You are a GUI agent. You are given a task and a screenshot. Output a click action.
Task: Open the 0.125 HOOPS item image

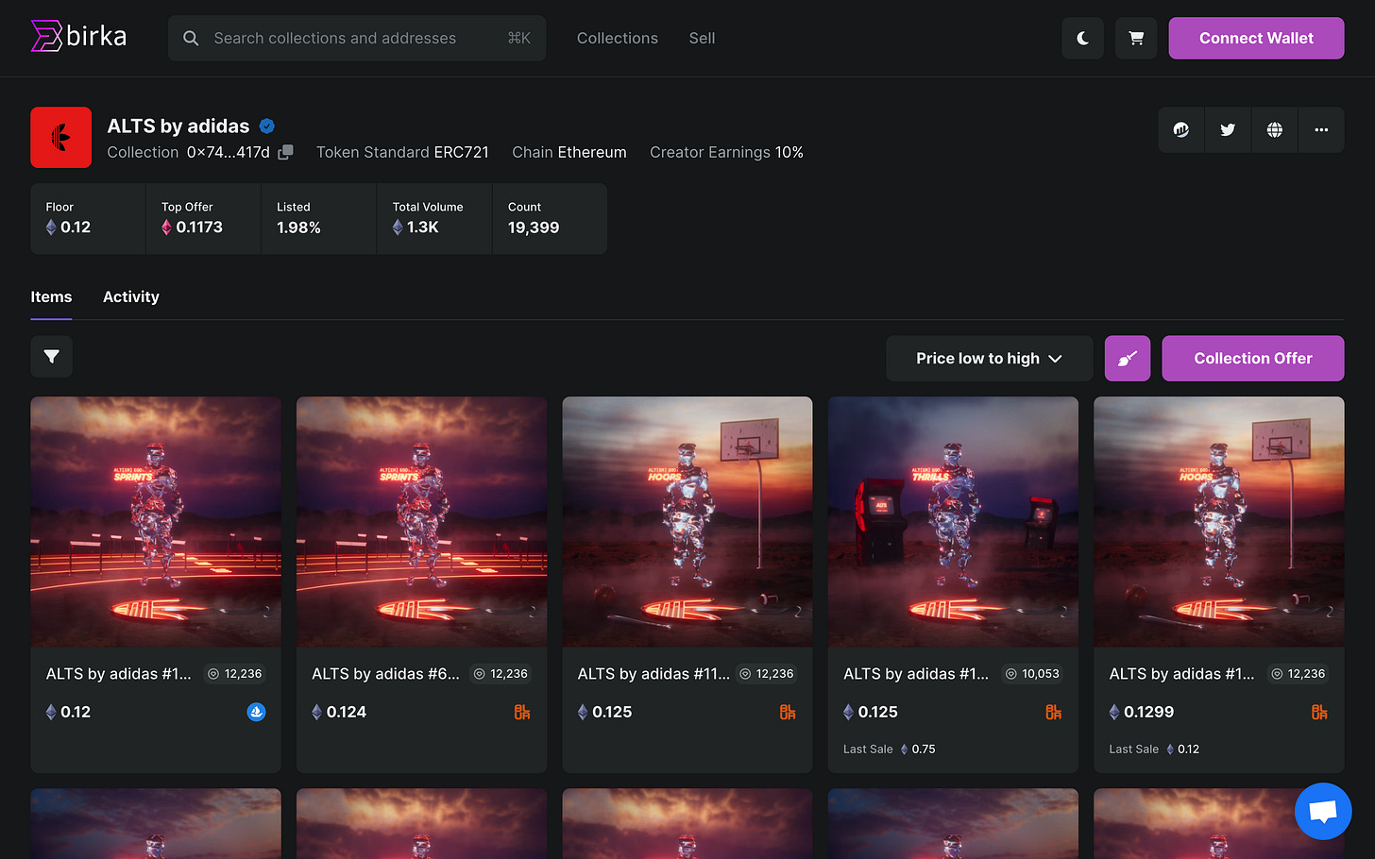tap(687, 522)
